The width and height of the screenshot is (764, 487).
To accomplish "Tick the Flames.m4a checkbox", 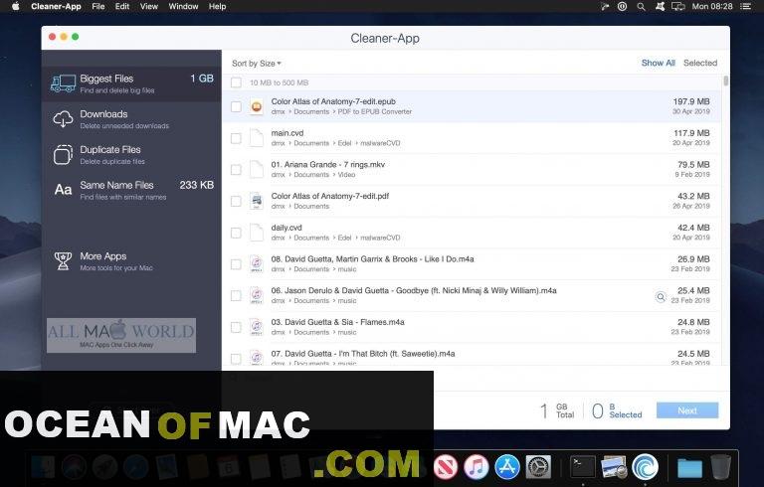I will click(236, 327).
